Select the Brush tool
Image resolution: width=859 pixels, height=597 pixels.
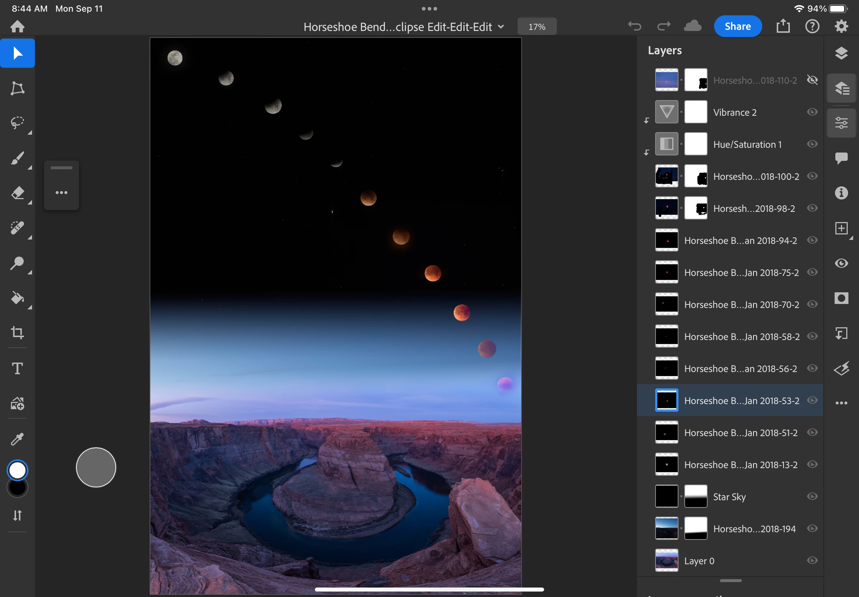point(17,158)
